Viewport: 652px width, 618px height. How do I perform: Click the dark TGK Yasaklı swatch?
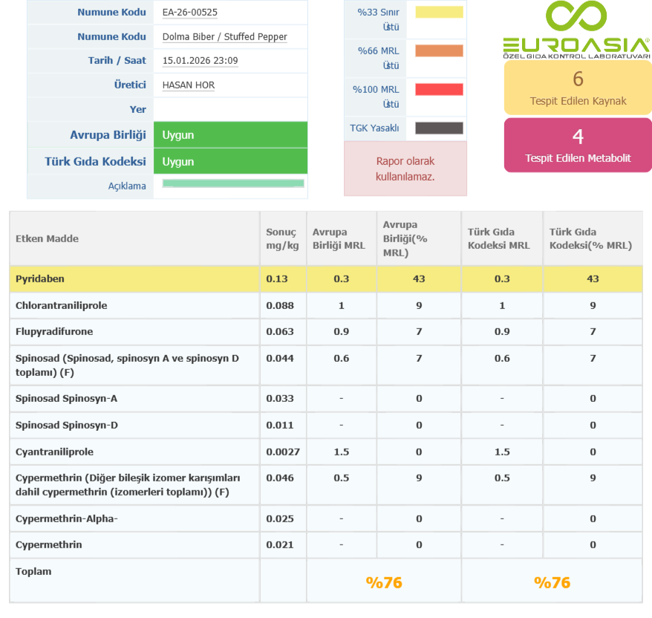(439, 128)
